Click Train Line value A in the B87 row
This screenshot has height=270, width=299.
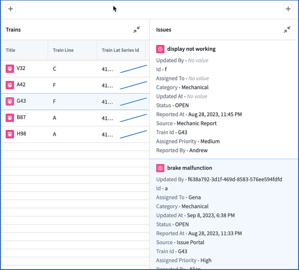54,118
